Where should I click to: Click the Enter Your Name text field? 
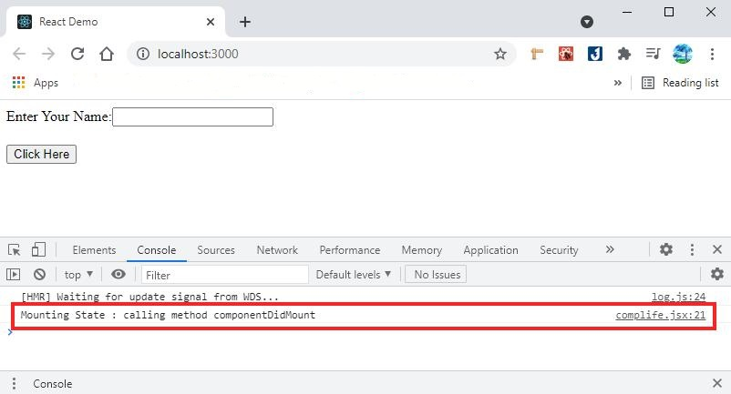point(192,116)
